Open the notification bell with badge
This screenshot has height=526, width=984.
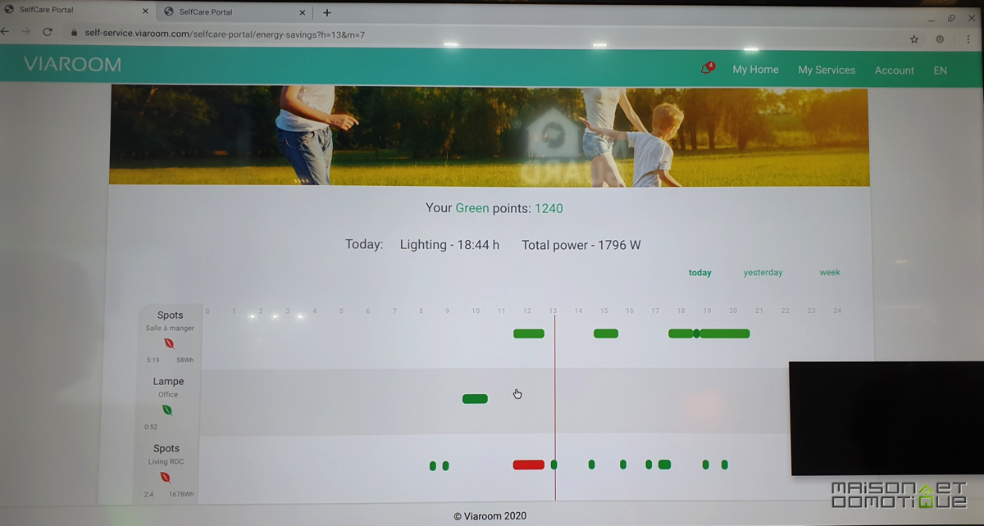(706, 69)
